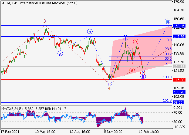Click the '12 May 16:00' date label

(x=45, y=131)
